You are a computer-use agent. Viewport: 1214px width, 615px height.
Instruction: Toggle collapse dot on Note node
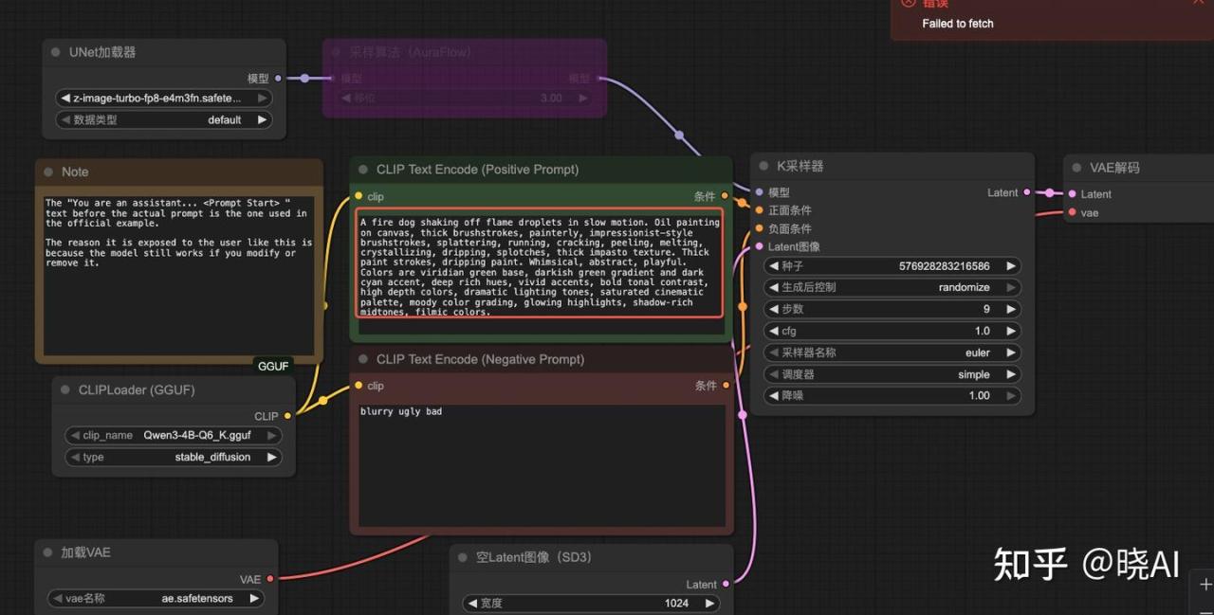coord(50,172)
